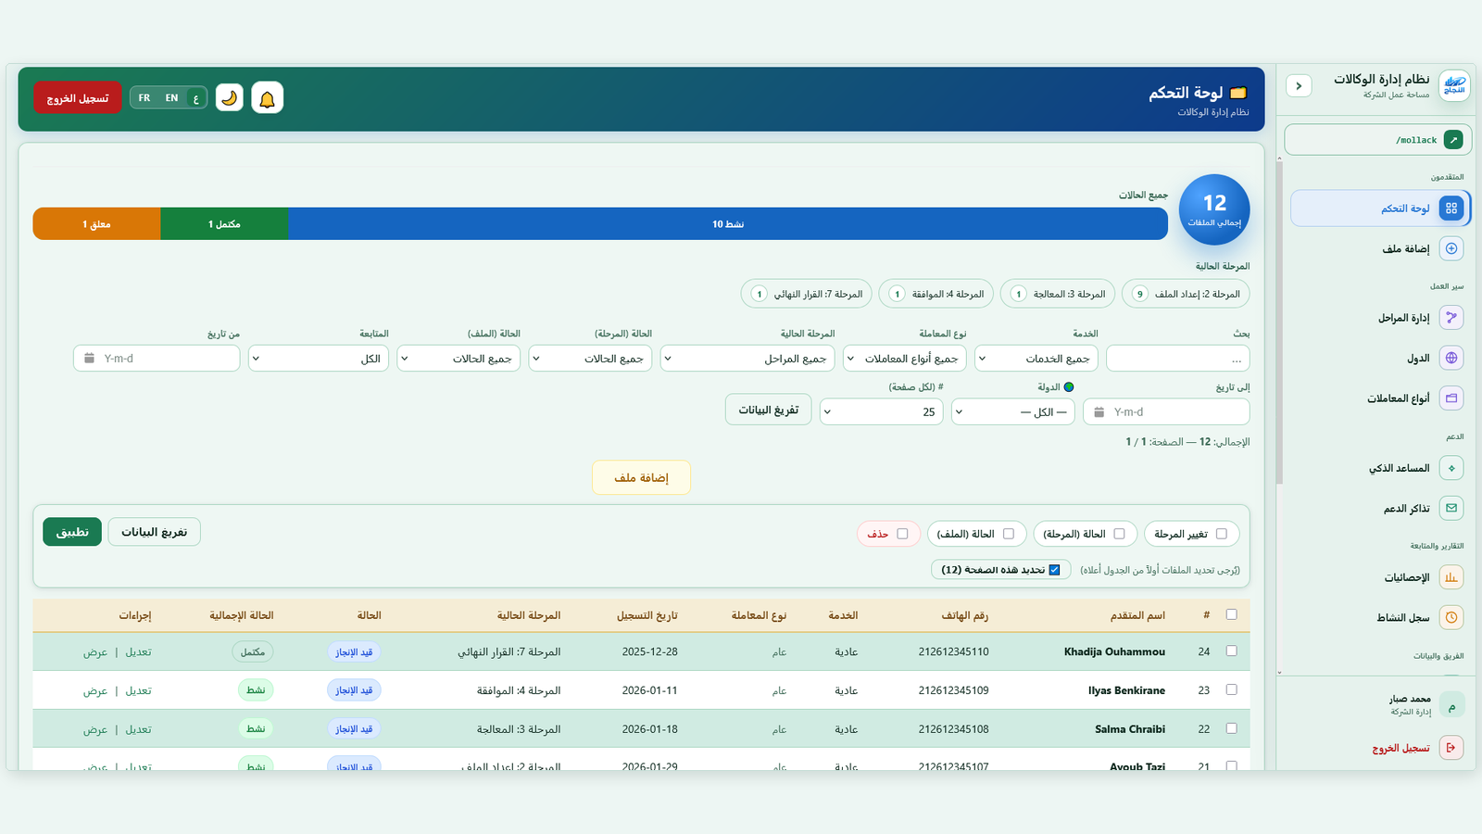The height and width of the screenshot is (834, 1482).
Task: Collapse the sidebar with the arrow icon
Action: click(x=1299, y=85)
